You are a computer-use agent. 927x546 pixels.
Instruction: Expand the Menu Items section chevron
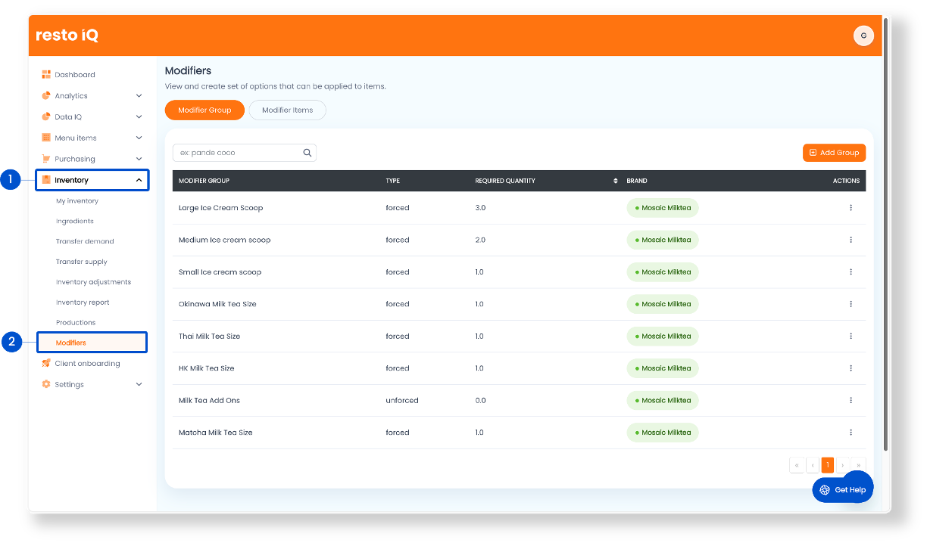(x=139, y=138)
